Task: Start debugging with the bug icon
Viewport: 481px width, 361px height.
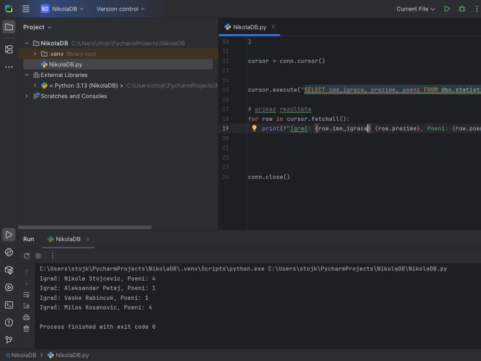Action: (462, 9)
